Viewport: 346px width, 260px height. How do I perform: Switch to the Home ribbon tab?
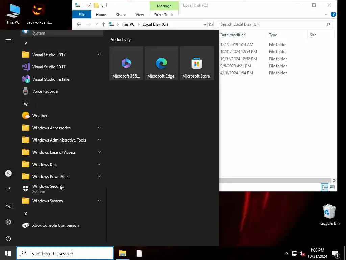(x=101, y=14)
